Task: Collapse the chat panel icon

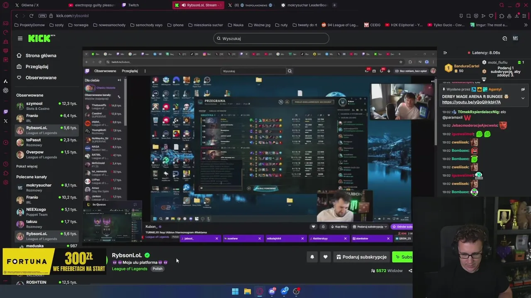Action: (x=445, y=53)
